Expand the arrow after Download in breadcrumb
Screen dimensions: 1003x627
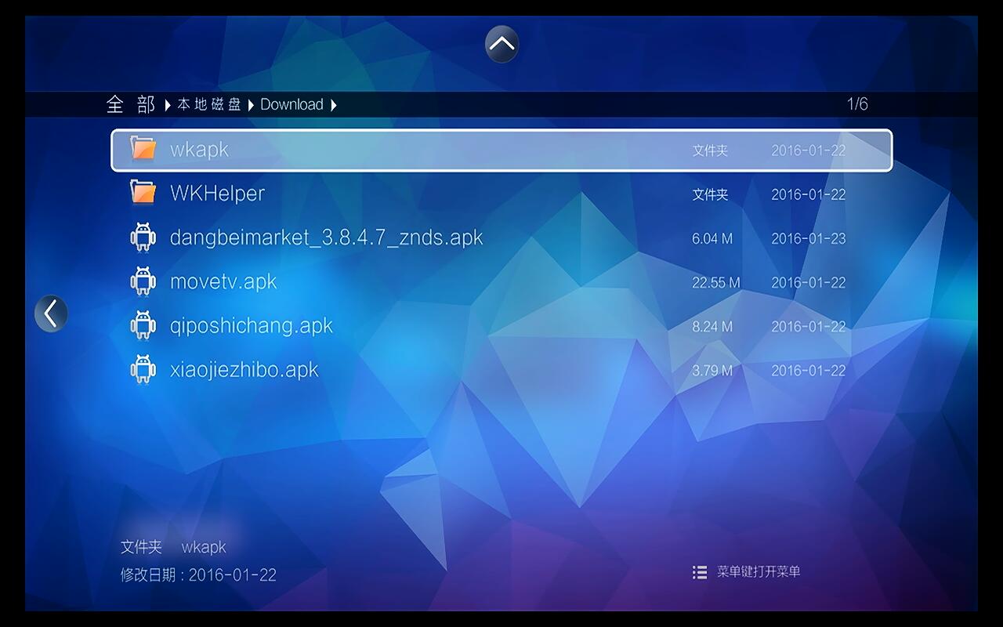(x=333, y=104)
